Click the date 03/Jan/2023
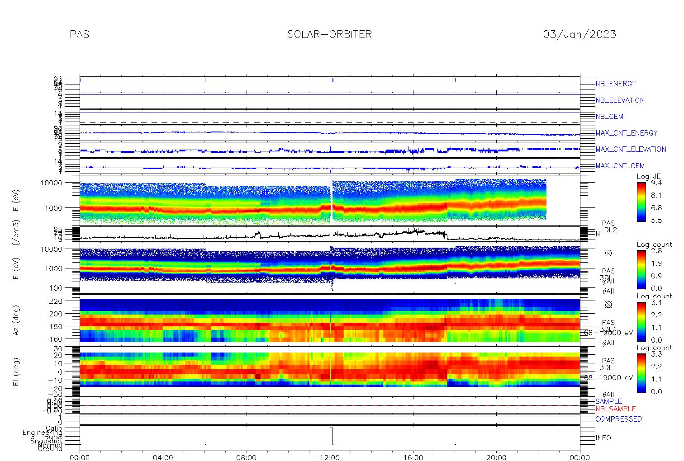The width and height of the screenshot is (684, 461). (579, 34)
